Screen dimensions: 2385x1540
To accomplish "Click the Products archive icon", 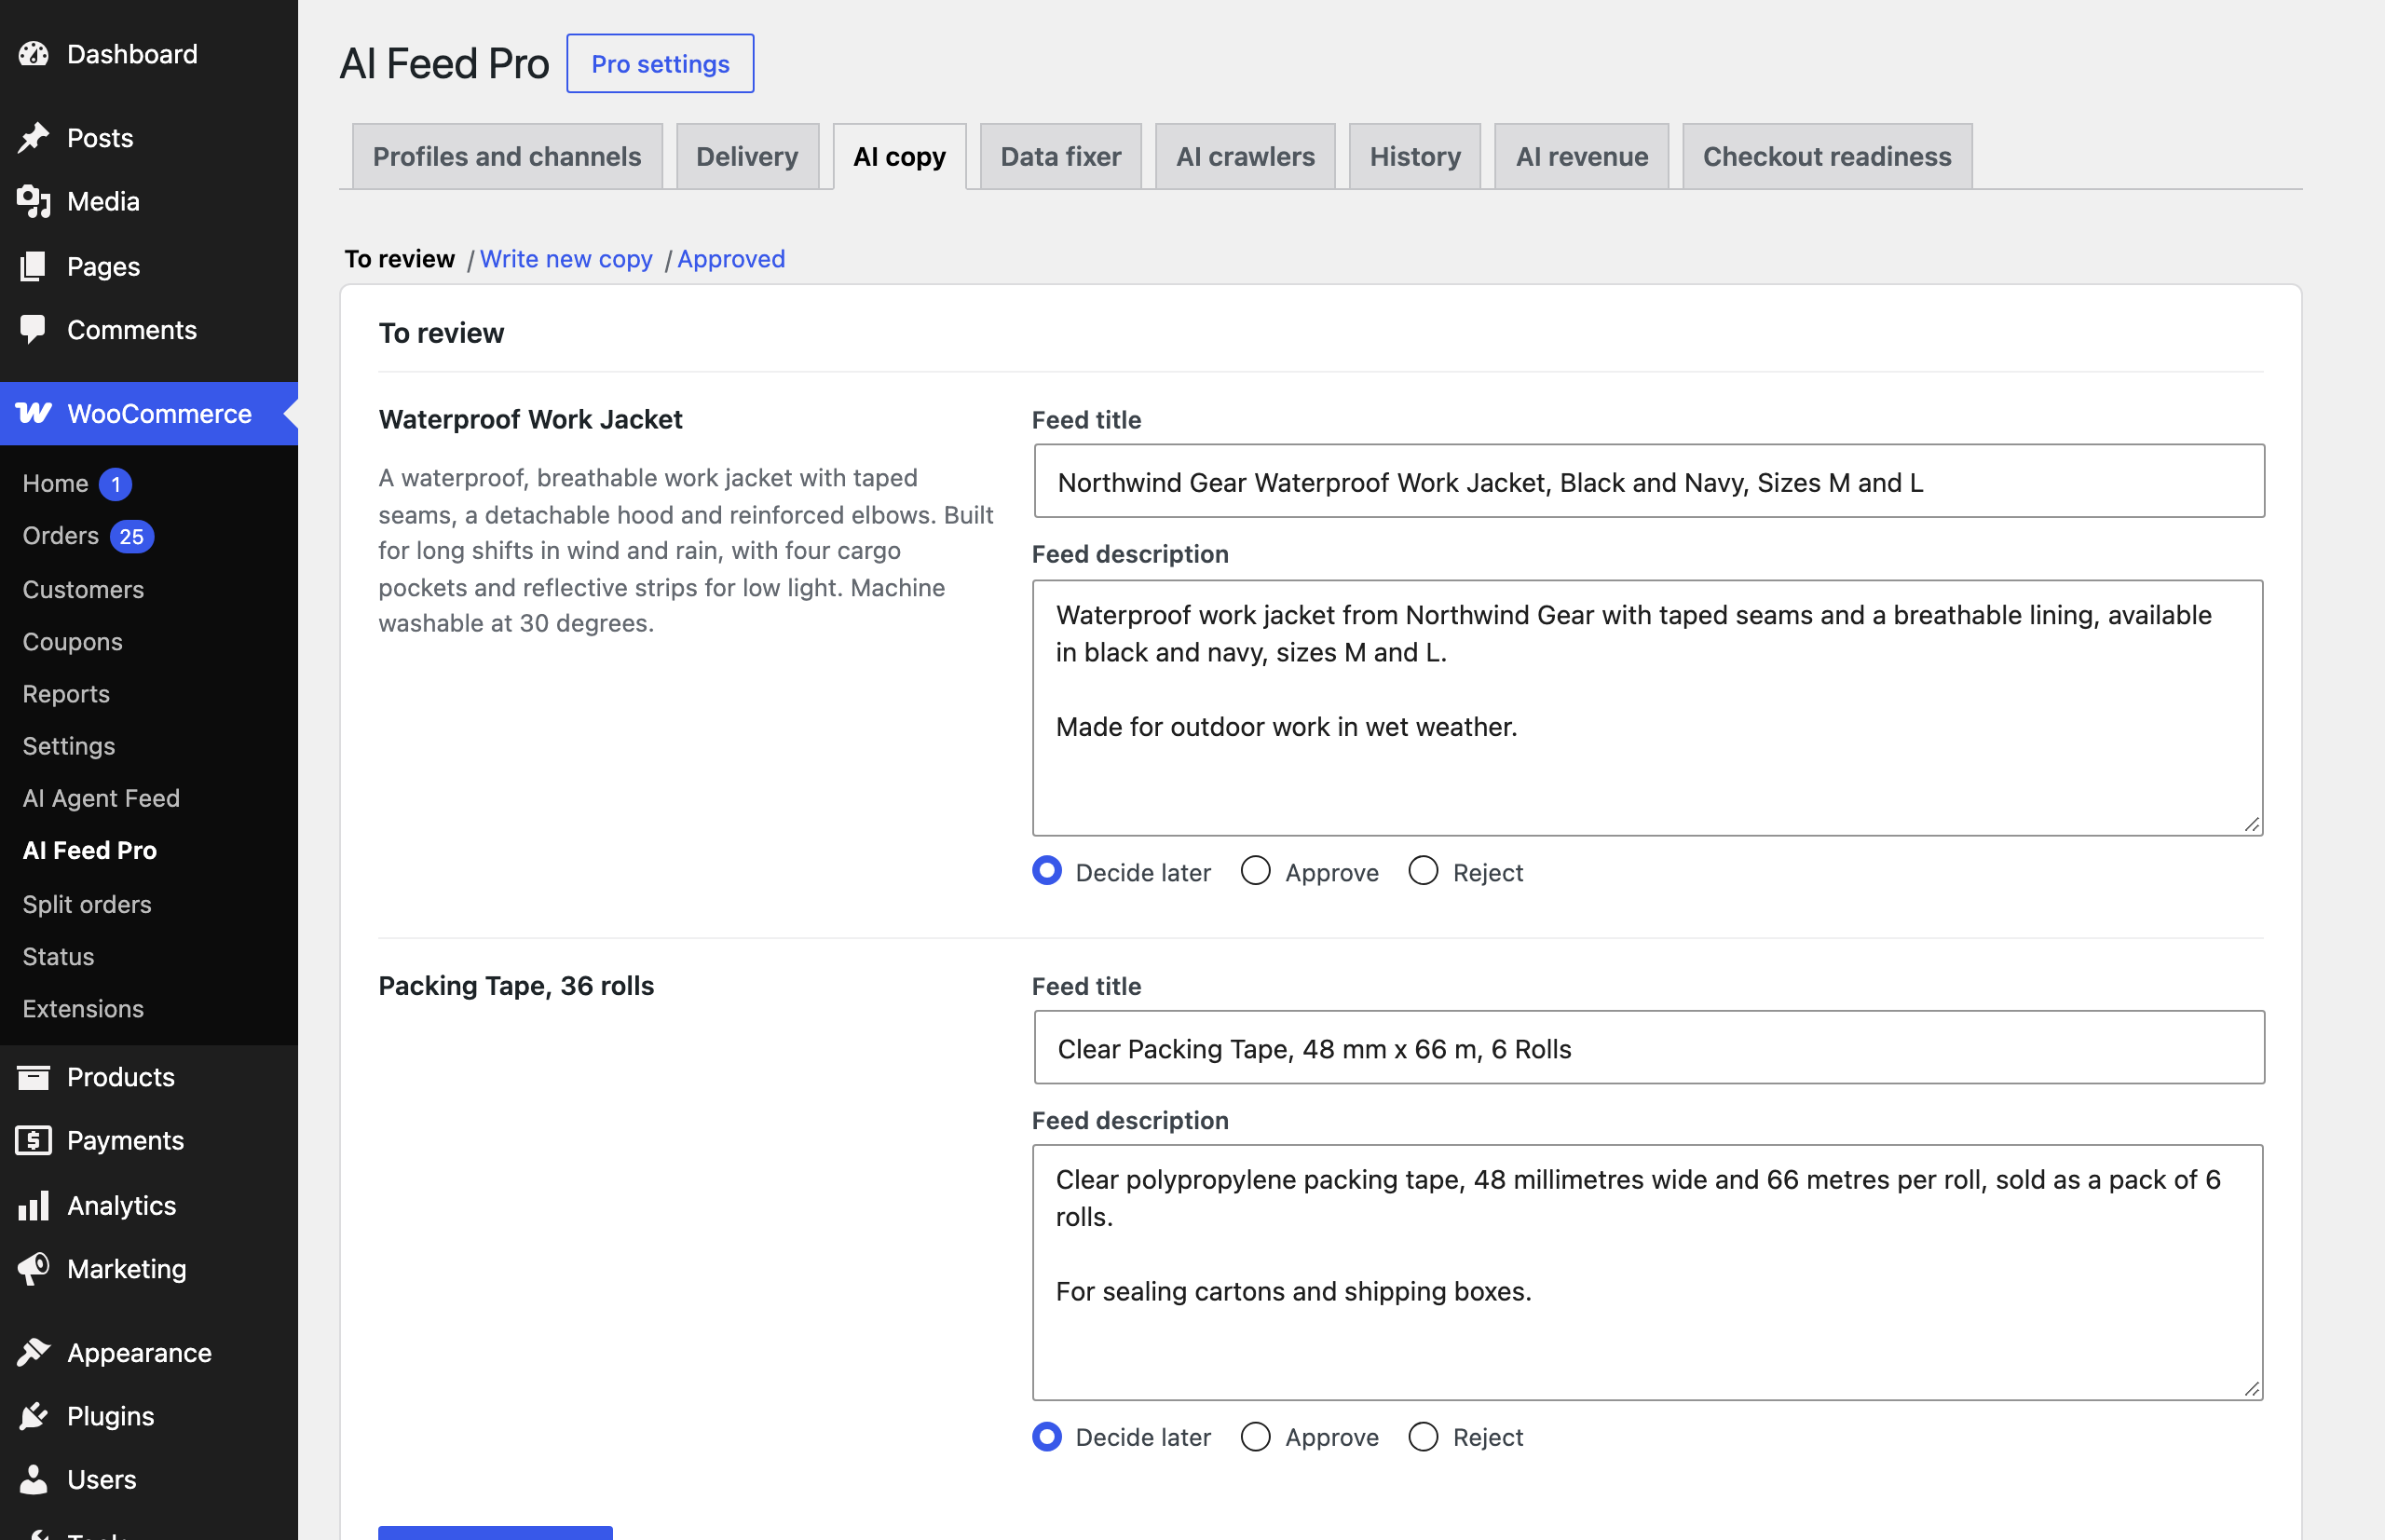I will pos(33,1077).
